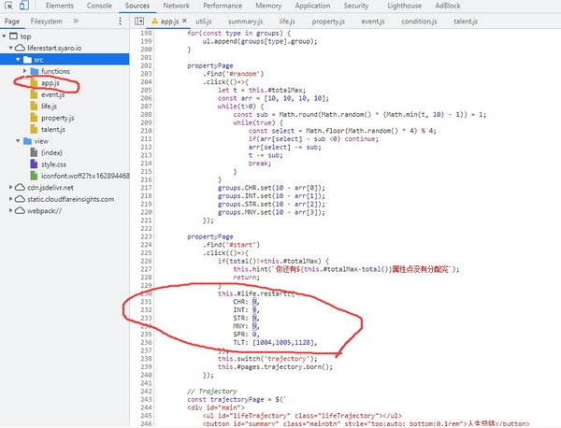Open app.js in the file tree
This screenshot has width=561, height=428.
pyautogui.click(x=50, y=83)
